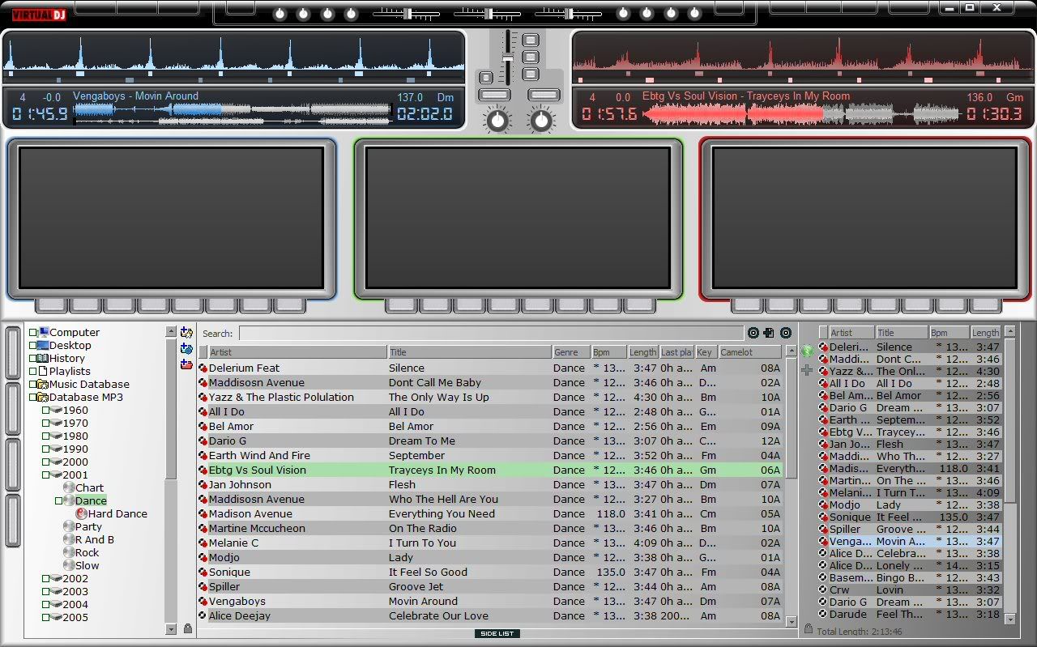
Task: Click the down arrow of main list scrollbar
Action: (792, 622)
